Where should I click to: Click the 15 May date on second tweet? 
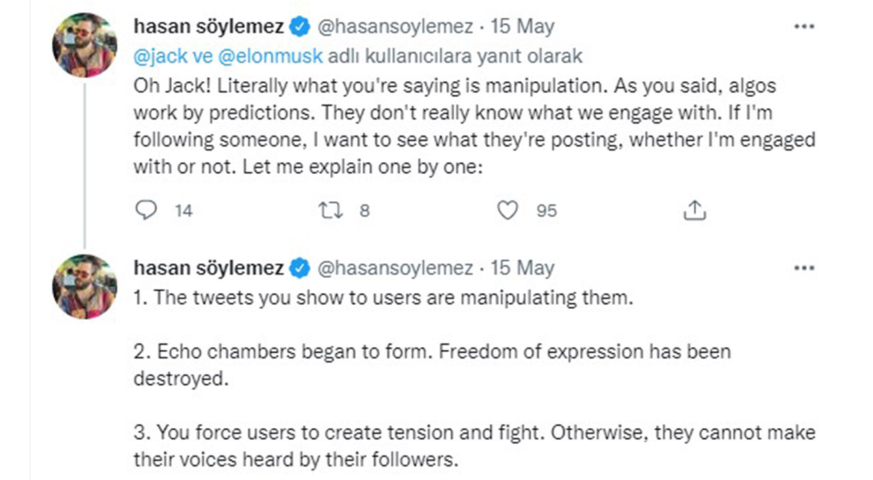522,268
